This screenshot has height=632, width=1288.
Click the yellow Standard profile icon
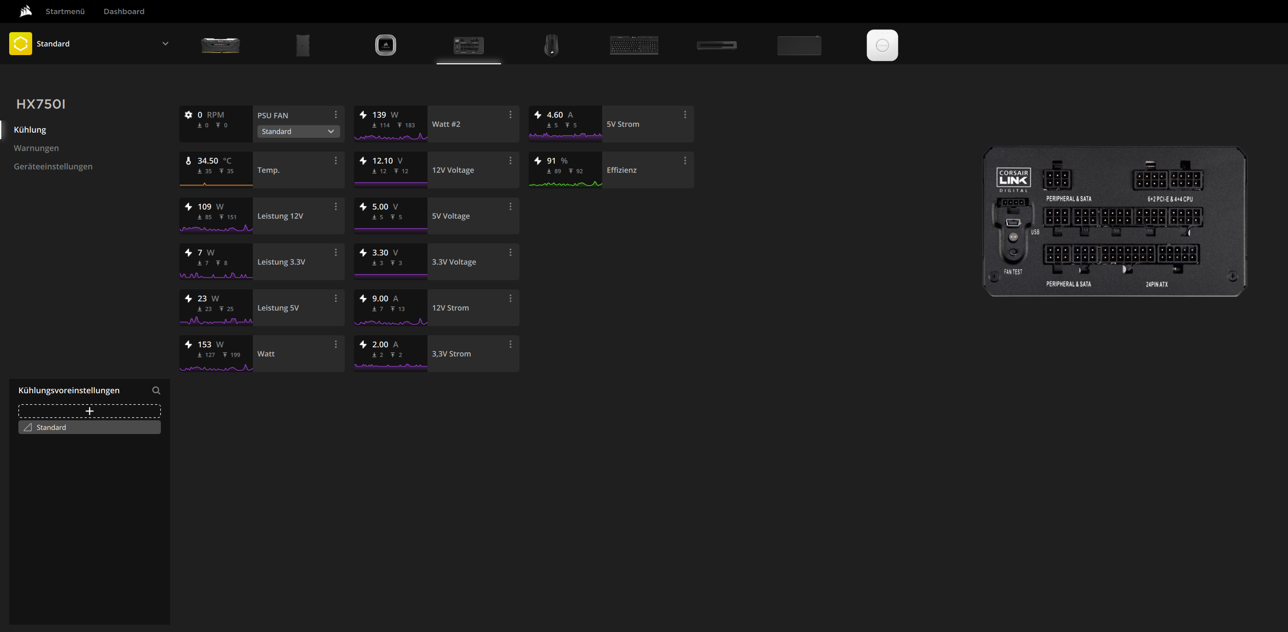[21, 44]
